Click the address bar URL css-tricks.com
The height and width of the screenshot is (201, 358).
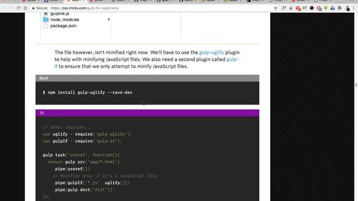click(x=84, y=8)
